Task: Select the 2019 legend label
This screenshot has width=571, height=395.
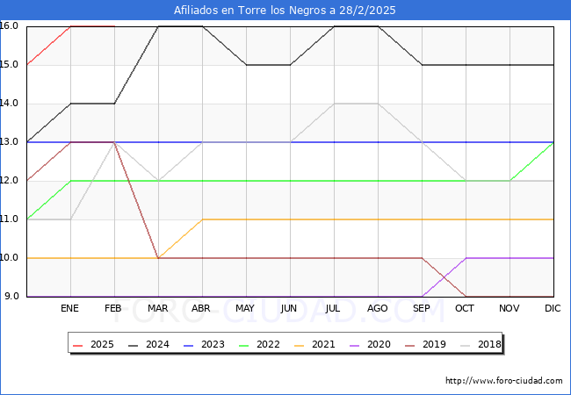Action: click(x=434, y=344)
